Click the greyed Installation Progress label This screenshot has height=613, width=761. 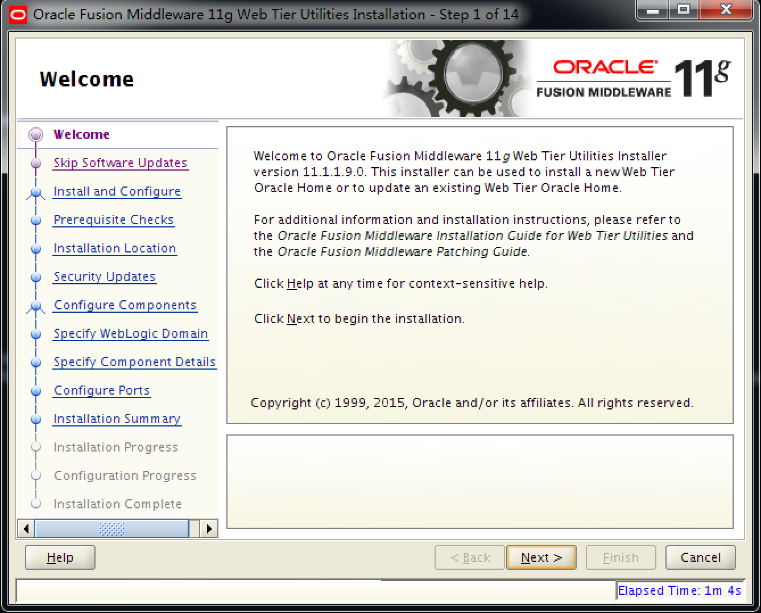pos(115,448)
